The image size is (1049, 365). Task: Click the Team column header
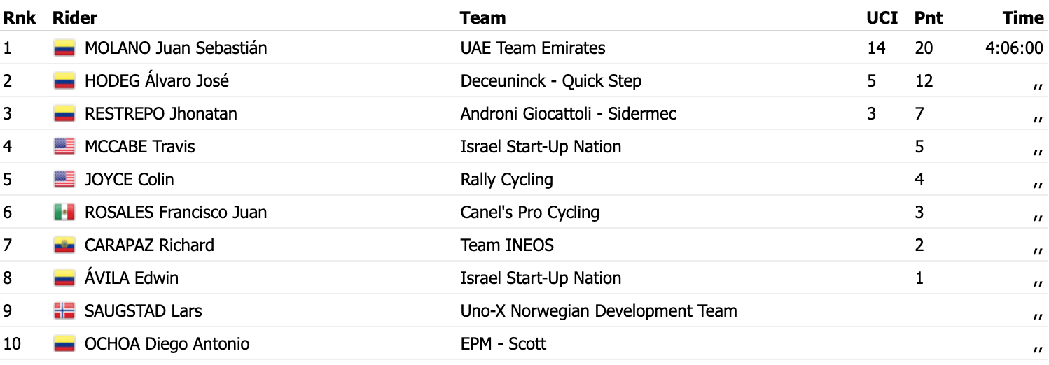482,17
